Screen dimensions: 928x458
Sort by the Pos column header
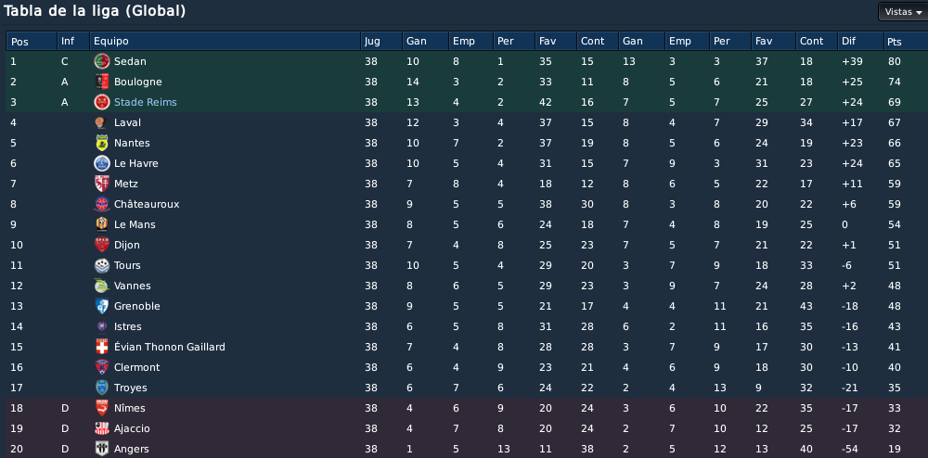32,42
